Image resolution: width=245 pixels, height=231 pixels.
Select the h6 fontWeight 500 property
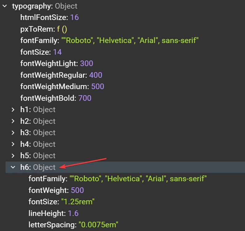tap(56, 190)
